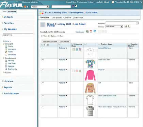Click the blue globe icon in results toolbar
This screenshot has width=143, height=127.
pos(95,31)
